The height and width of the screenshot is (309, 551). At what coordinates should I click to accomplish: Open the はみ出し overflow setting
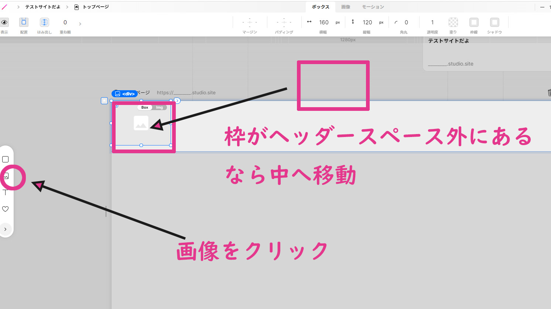pos(44,22)
